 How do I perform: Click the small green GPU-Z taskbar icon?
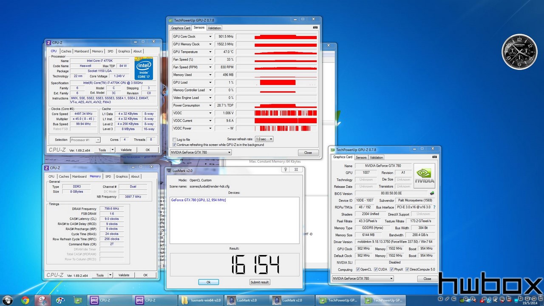77,300
